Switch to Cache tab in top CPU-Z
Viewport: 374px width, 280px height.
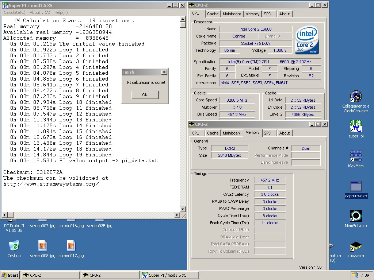(213, 14)
